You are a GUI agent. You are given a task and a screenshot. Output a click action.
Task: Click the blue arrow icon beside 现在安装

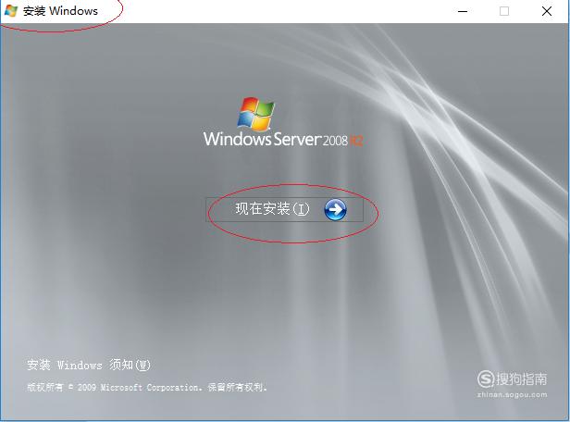335,210
